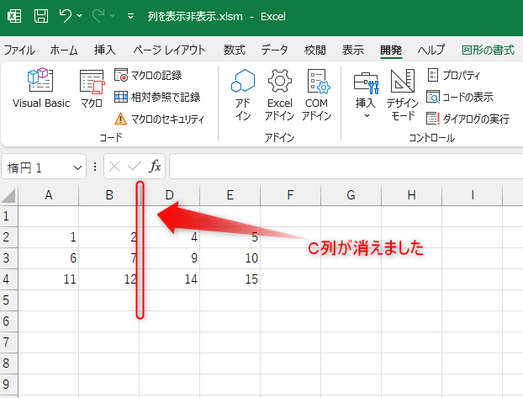Open COM アドイン dialog
The height and width of the screenshot is (398, 523).
(x=316, y=94)
